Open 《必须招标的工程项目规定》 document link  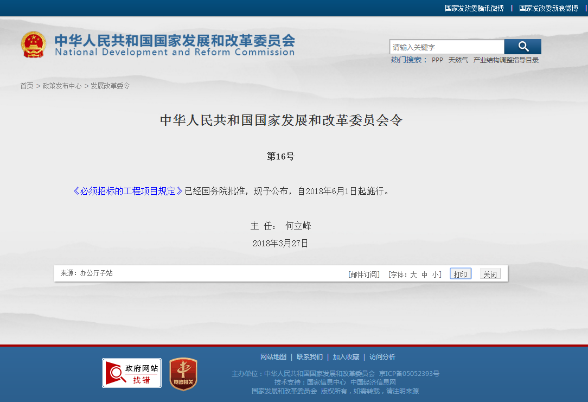click(128, 191)
